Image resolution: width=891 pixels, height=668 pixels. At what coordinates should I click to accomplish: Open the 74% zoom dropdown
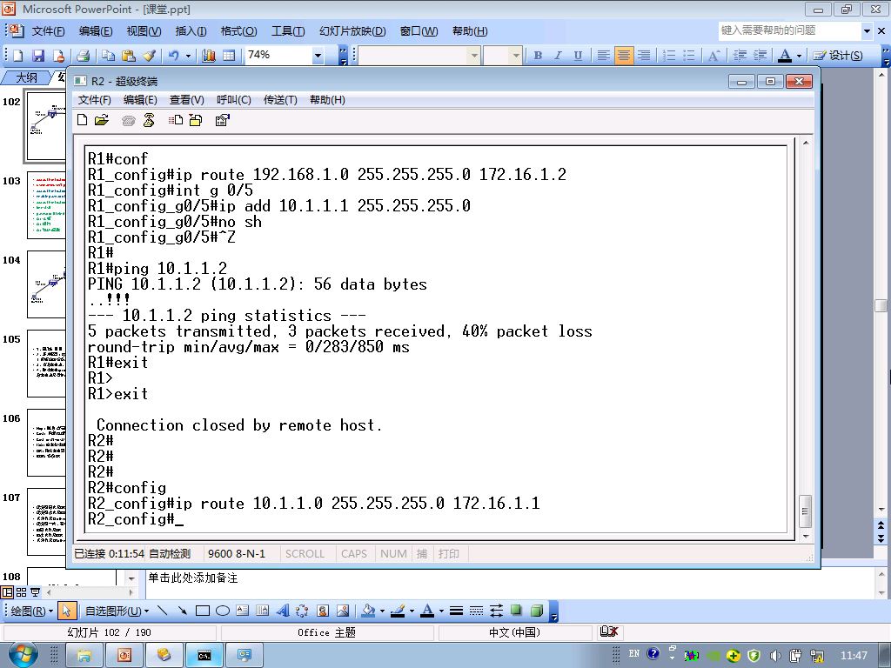[x=318, y=55]
